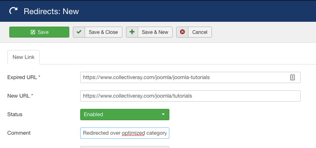Open the Status Enabled dropdown

pos(125,115)
